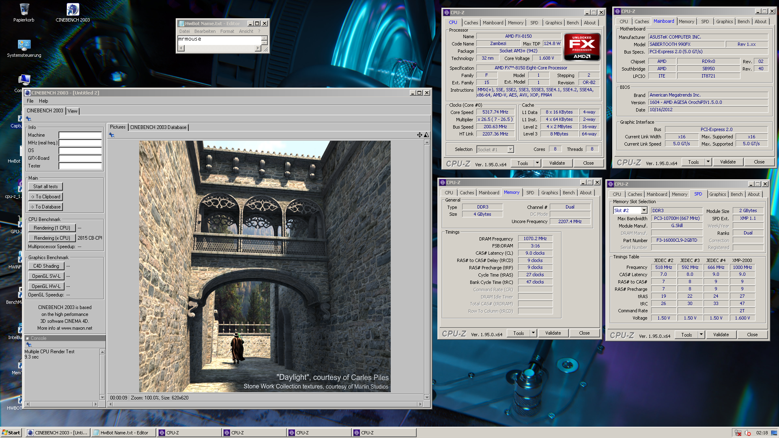Click the Core Speed value 5317.74 MHz
Viewport: 779px width, 438px height.
pyautogui.click(x=495, y=112)
